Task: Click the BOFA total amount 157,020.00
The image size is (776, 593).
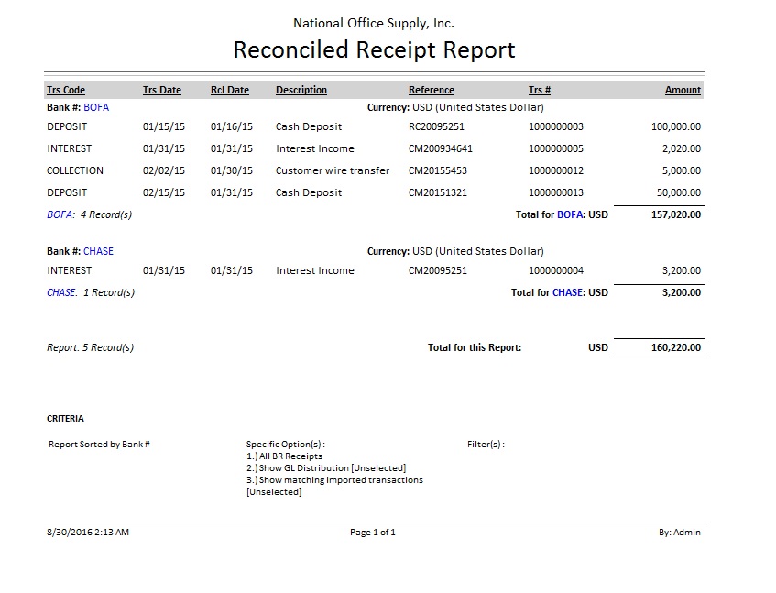Action: [676, 214]
